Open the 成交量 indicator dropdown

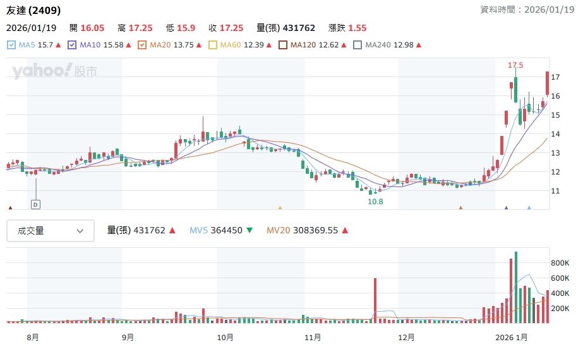click(x=51, y=231)
